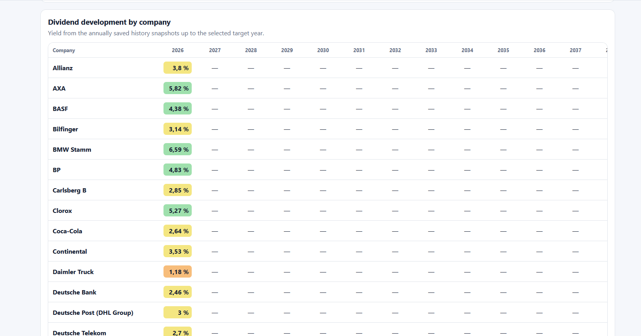Click the AXA 5,82 % yield badge
The height and width of the screenshot is (336, 641).
point(178,88)
